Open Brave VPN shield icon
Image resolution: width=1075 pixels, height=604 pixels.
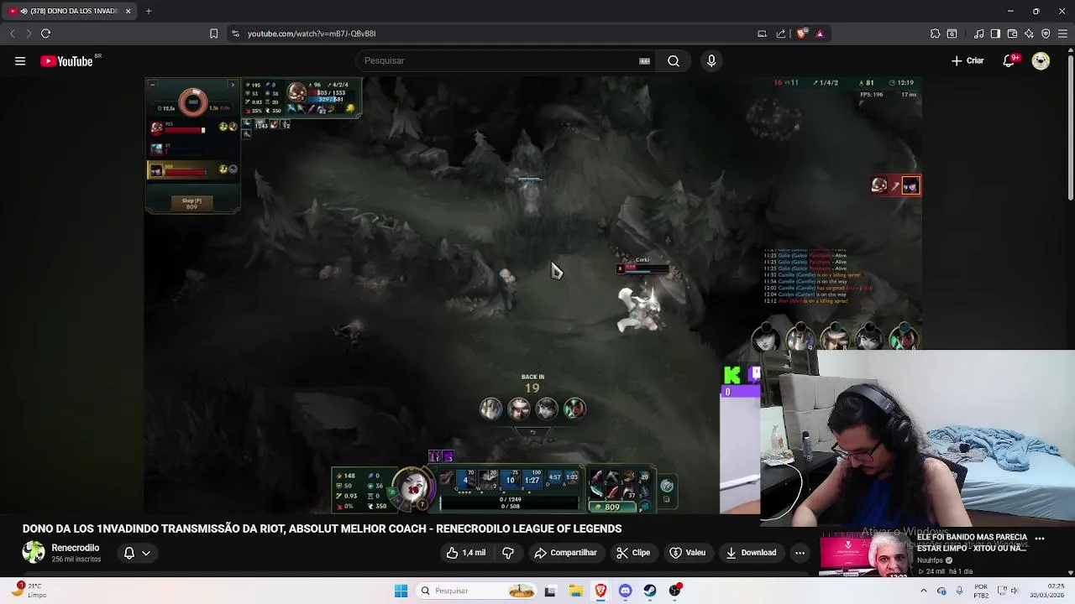click(1046, 34)
